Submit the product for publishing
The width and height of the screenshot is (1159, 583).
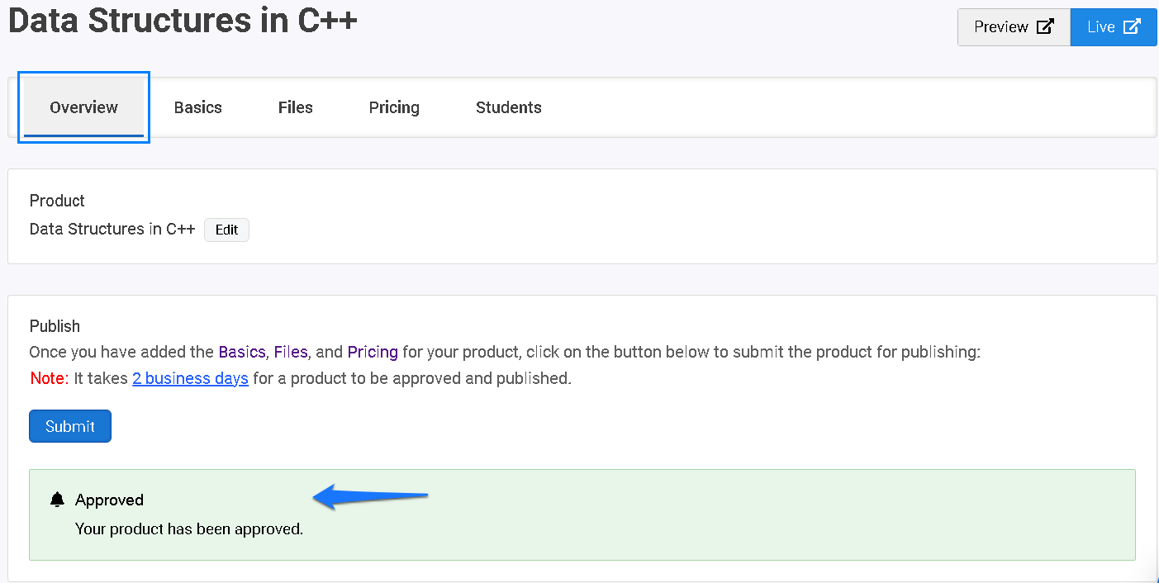[70, 426]
